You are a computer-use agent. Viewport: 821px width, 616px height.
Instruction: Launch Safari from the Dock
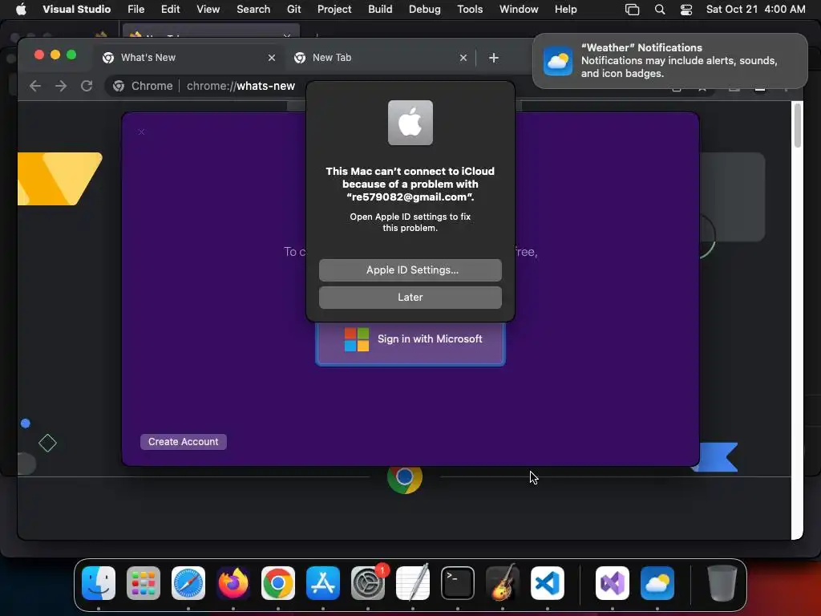[x=188, y=583]
